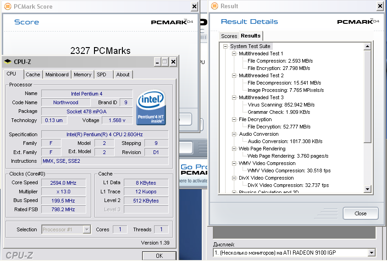This screenshot has width=387, height=261.
Task: Click the Specification field showing Pentium 4 2.60GHz
Action: point(105,134)
